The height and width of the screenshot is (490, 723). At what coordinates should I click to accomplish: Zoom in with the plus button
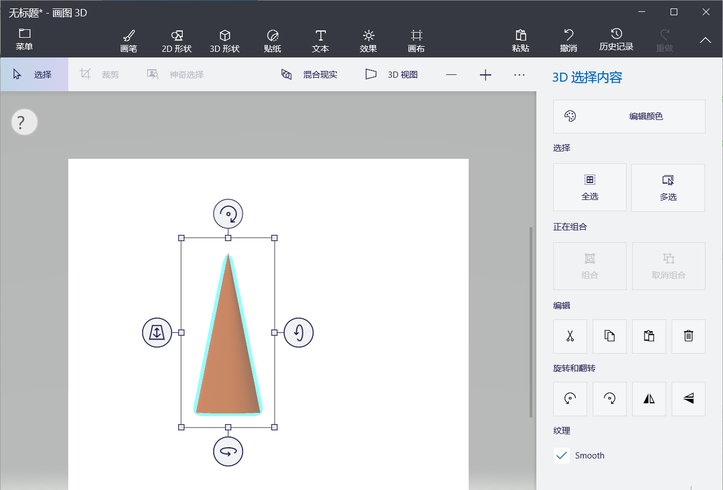pyautogui.click(x=486, y=74)
